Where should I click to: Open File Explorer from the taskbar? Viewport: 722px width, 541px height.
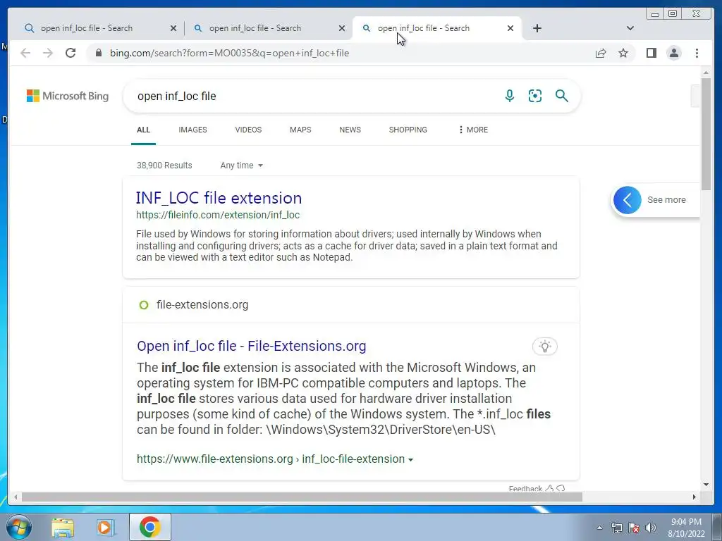pos(63,527)
